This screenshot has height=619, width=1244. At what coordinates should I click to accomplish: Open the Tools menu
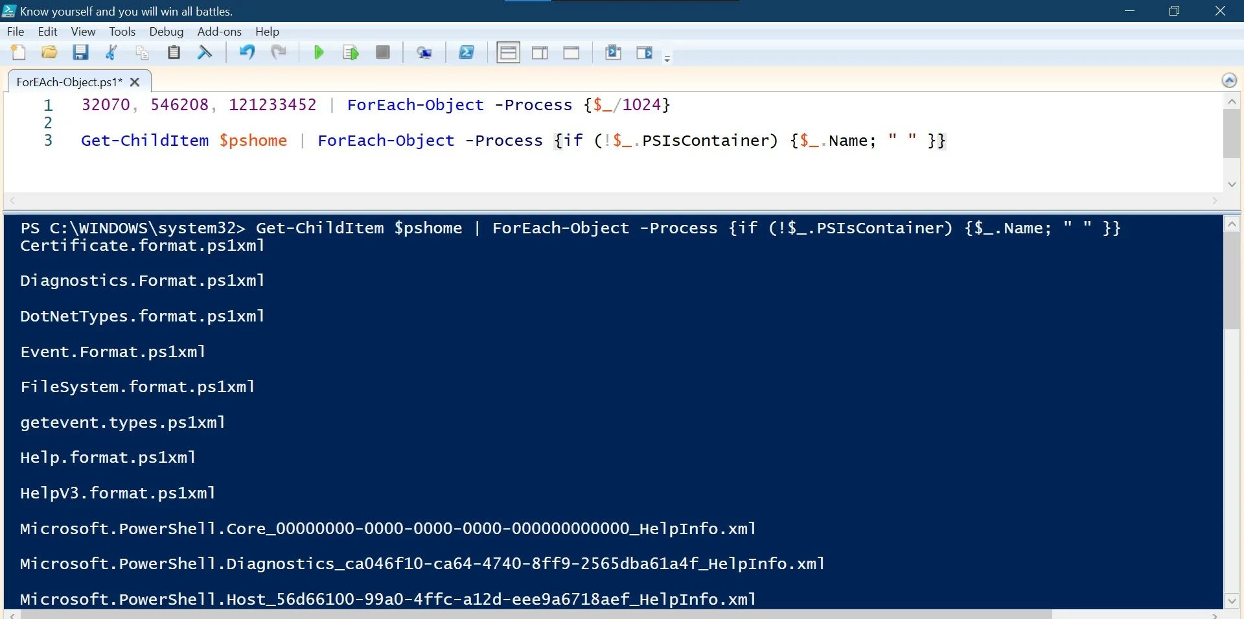[x=122, y=31]
